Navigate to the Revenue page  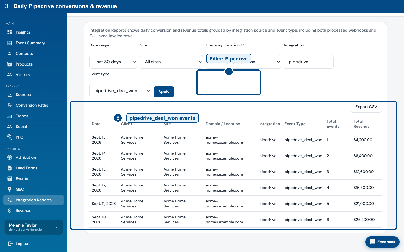click(34, 211)
